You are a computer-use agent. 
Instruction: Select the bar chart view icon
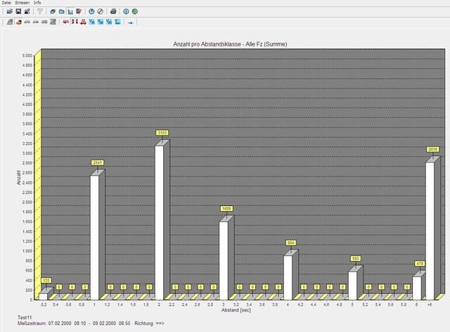point(70,11)
